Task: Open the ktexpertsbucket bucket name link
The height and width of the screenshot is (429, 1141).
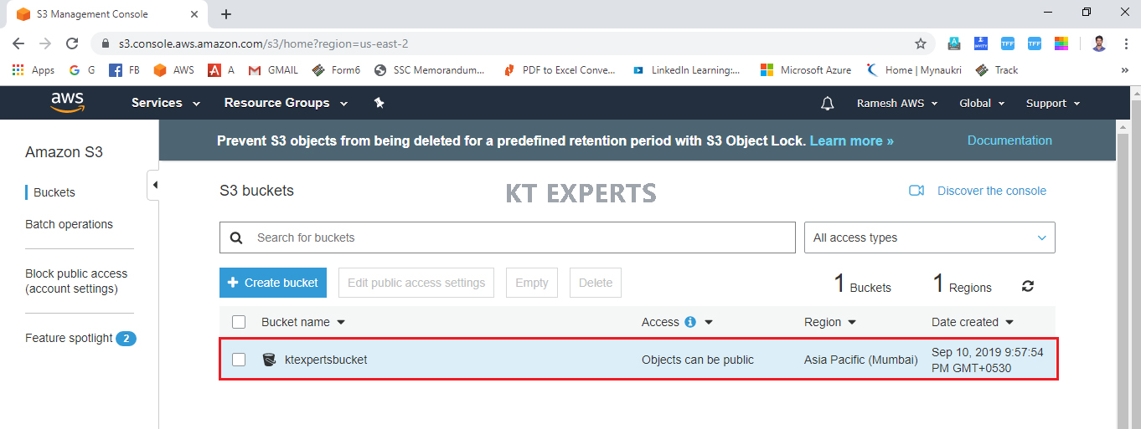Action: [x=326, y=360]
